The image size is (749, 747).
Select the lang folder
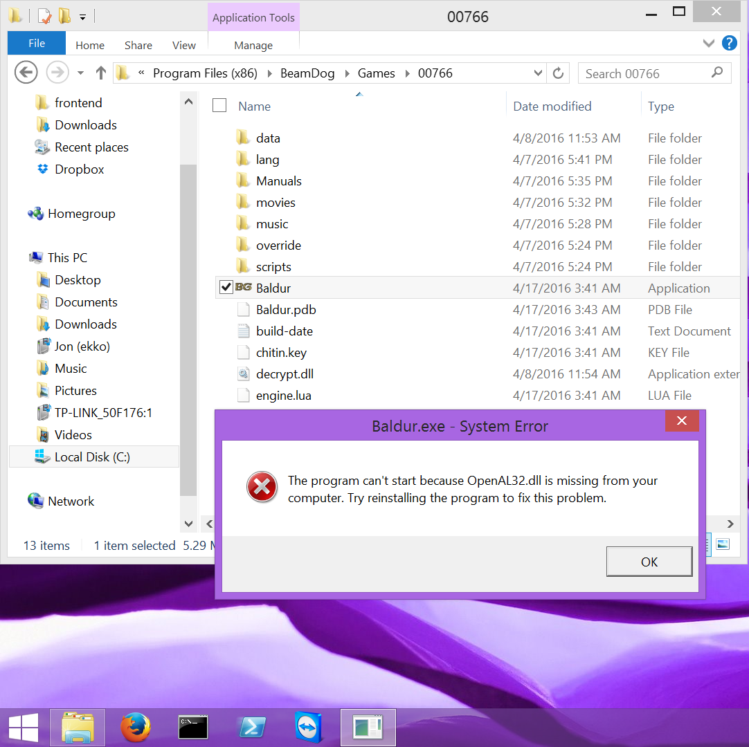[267, 159]
